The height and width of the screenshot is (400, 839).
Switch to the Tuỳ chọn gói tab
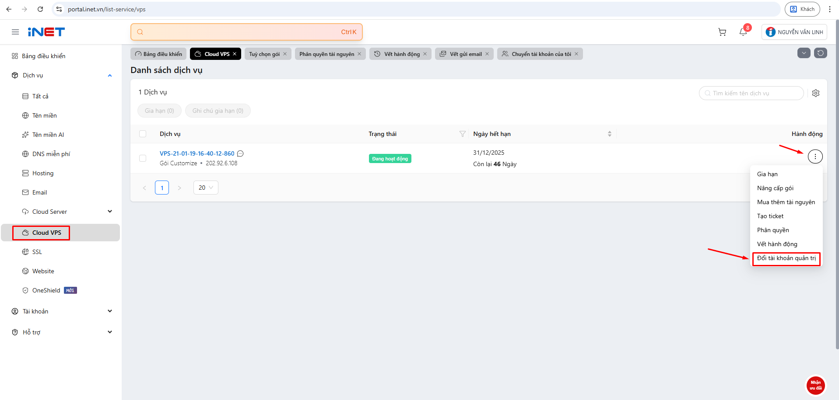pyautogui.click(x=264, y=54)
